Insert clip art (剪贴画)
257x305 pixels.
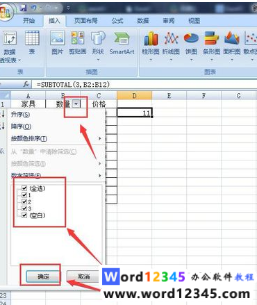click(x=78, y=43)
